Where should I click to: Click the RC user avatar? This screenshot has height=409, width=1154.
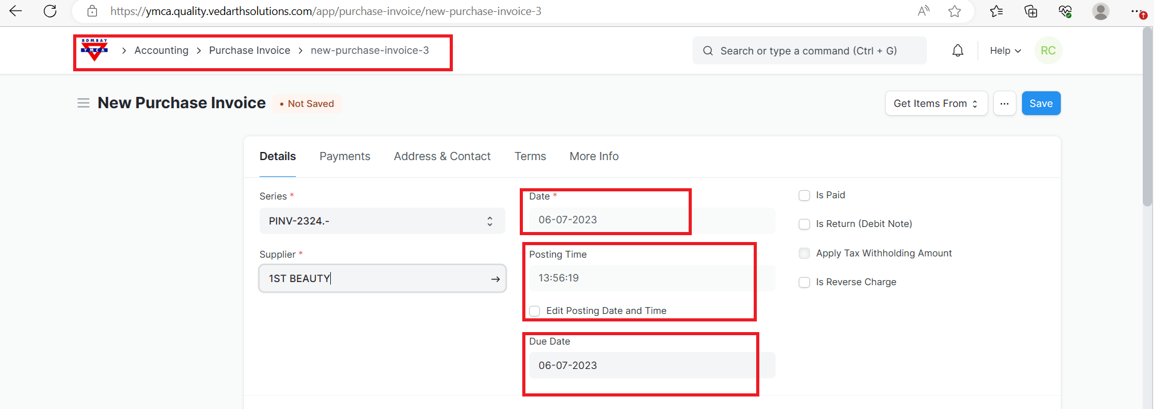click(x=1048, y=51)
